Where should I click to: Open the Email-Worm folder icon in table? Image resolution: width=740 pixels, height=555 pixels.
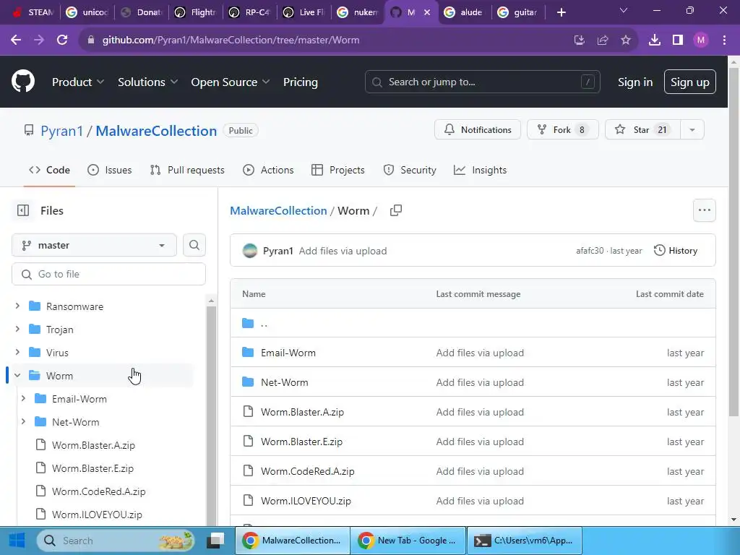248,352
